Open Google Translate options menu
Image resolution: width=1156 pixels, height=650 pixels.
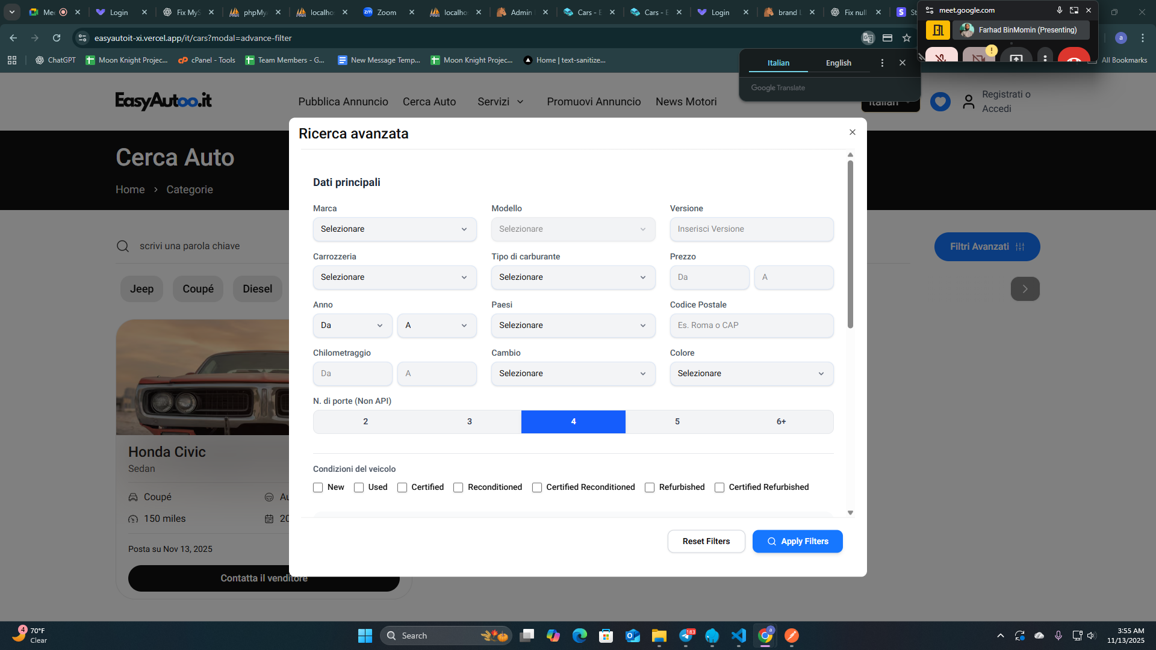point(882,63)
